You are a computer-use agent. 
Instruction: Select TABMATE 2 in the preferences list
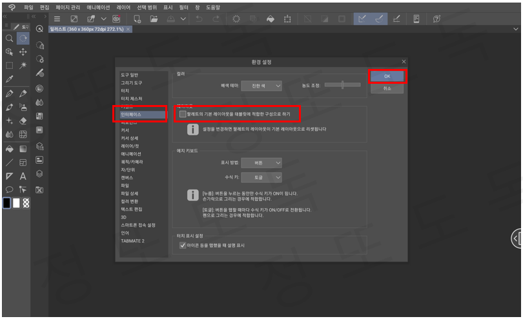pyautogui.click(x=133, y=241)
